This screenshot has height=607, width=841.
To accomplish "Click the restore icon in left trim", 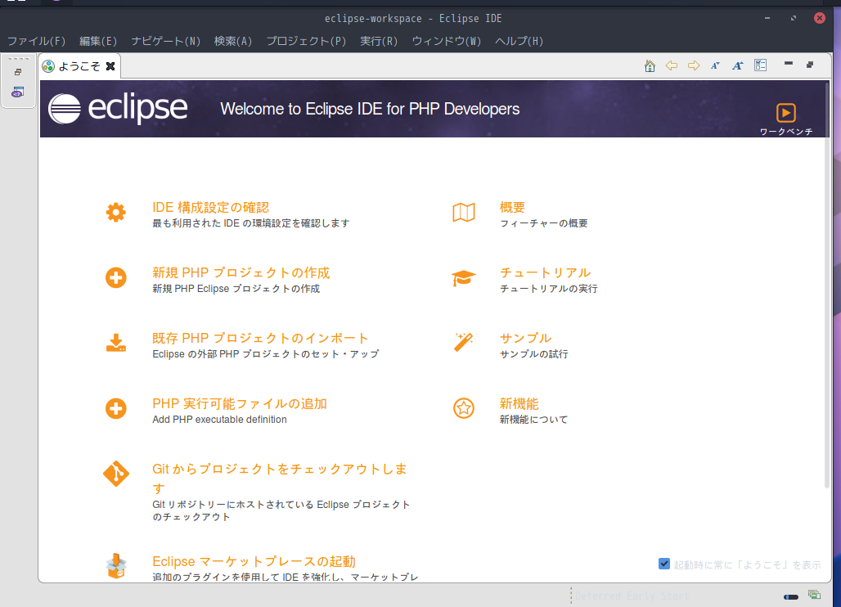I will (18, 72).
